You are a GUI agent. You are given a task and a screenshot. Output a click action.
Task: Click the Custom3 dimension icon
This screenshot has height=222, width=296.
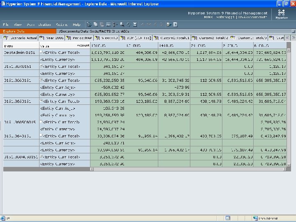pos(233,38)
